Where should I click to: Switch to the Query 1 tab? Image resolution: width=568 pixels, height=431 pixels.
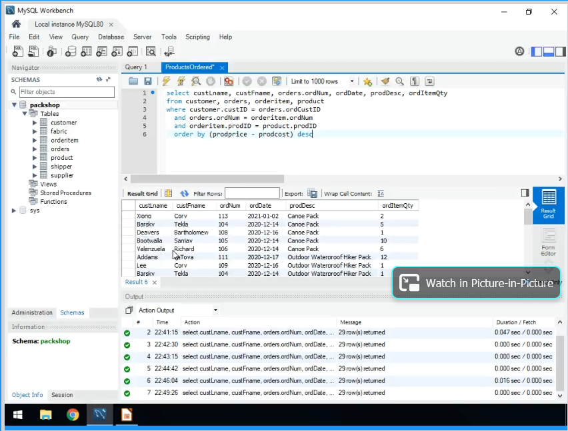point(136,67)
